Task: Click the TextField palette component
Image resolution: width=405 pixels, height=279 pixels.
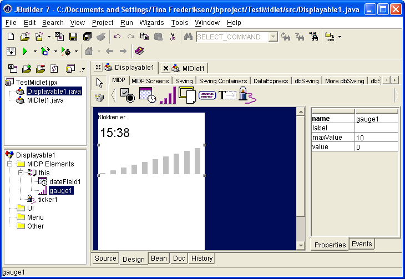Action: [x=227, y=95]
